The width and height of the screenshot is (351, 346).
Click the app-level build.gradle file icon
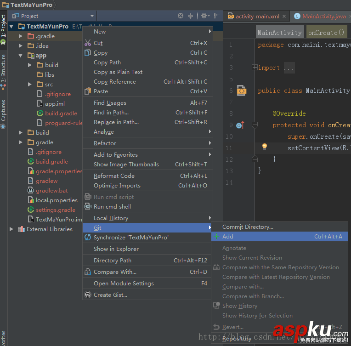(x=40, y=113)
